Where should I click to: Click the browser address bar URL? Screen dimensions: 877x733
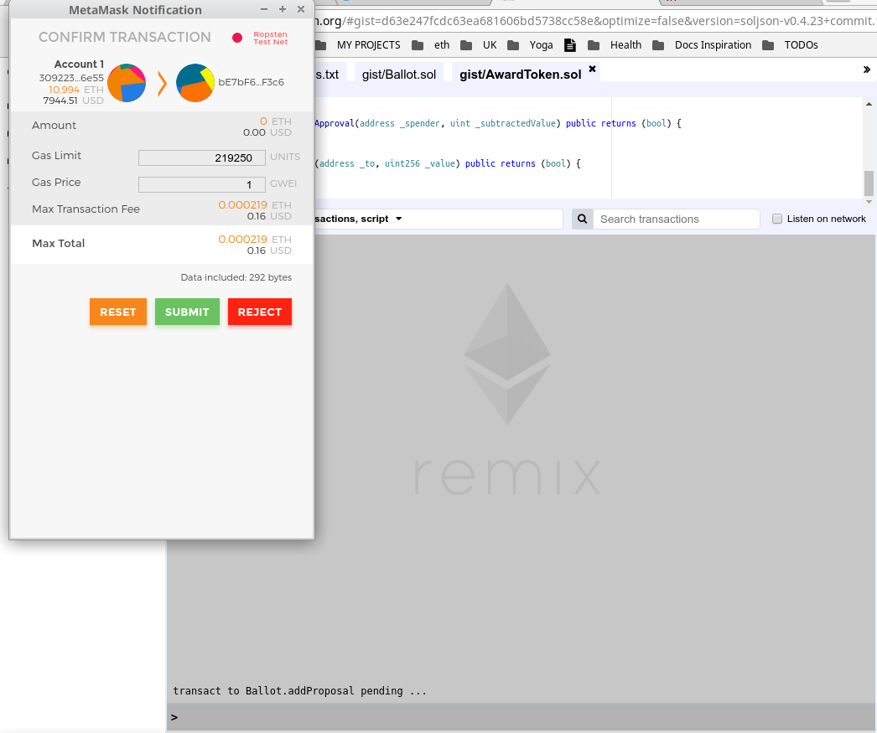coord(595,21)
